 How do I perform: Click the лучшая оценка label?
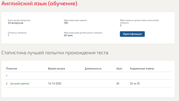click(20, 84)
